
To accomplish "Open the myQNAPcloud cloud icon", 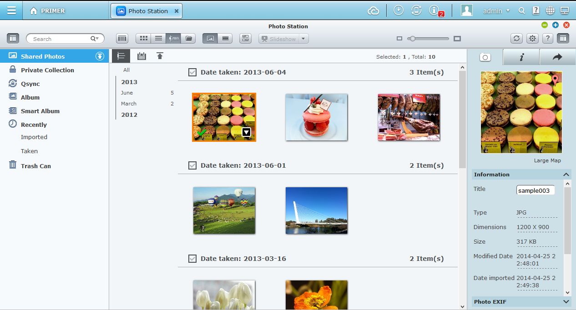I will [x=374, y=11].
